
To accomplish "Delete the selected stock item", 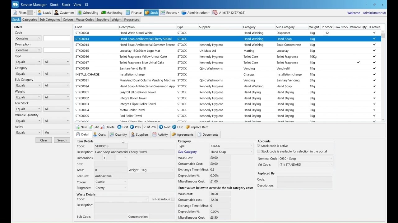I will click(107, 127).
